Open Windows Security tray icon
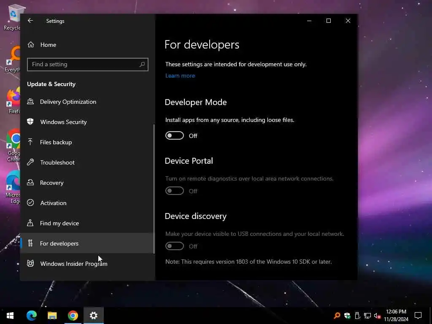Image resolution: width=432 pixels, height=324 pixels. pyautogui.click(x=347, y=316)
